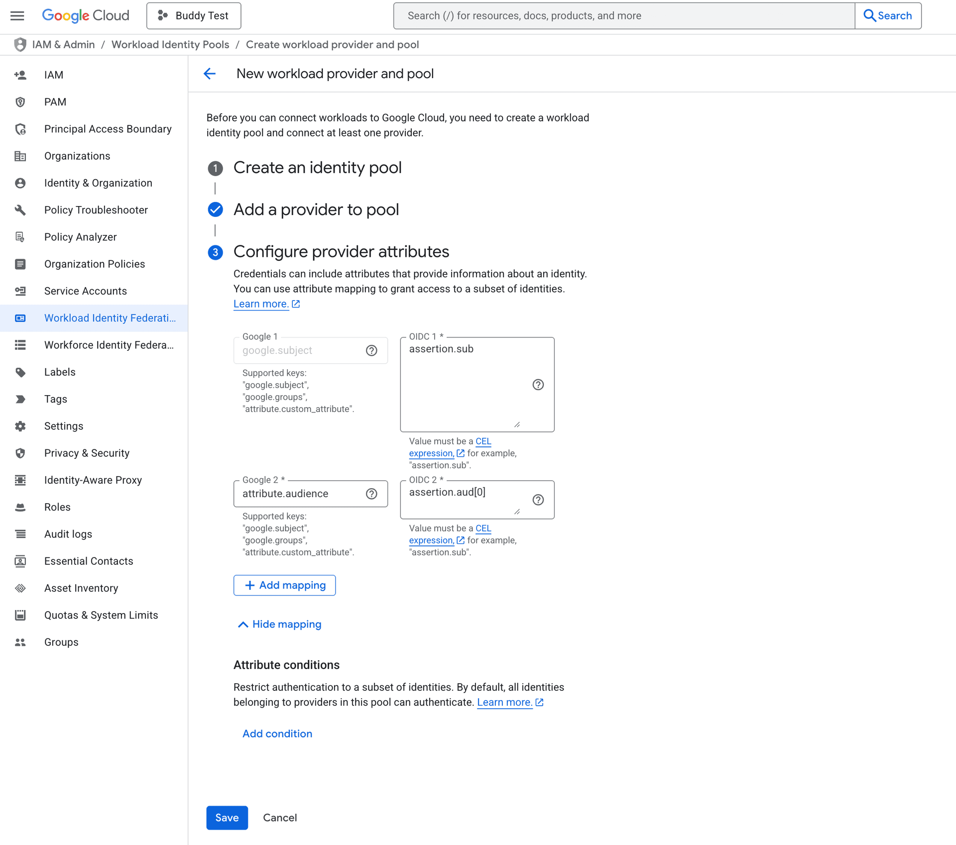The width and height of the screenshot is (956, 845).
Task: Click the Principal Access Boundary icon
Action: pyautogui.click(x=20, y=129)
